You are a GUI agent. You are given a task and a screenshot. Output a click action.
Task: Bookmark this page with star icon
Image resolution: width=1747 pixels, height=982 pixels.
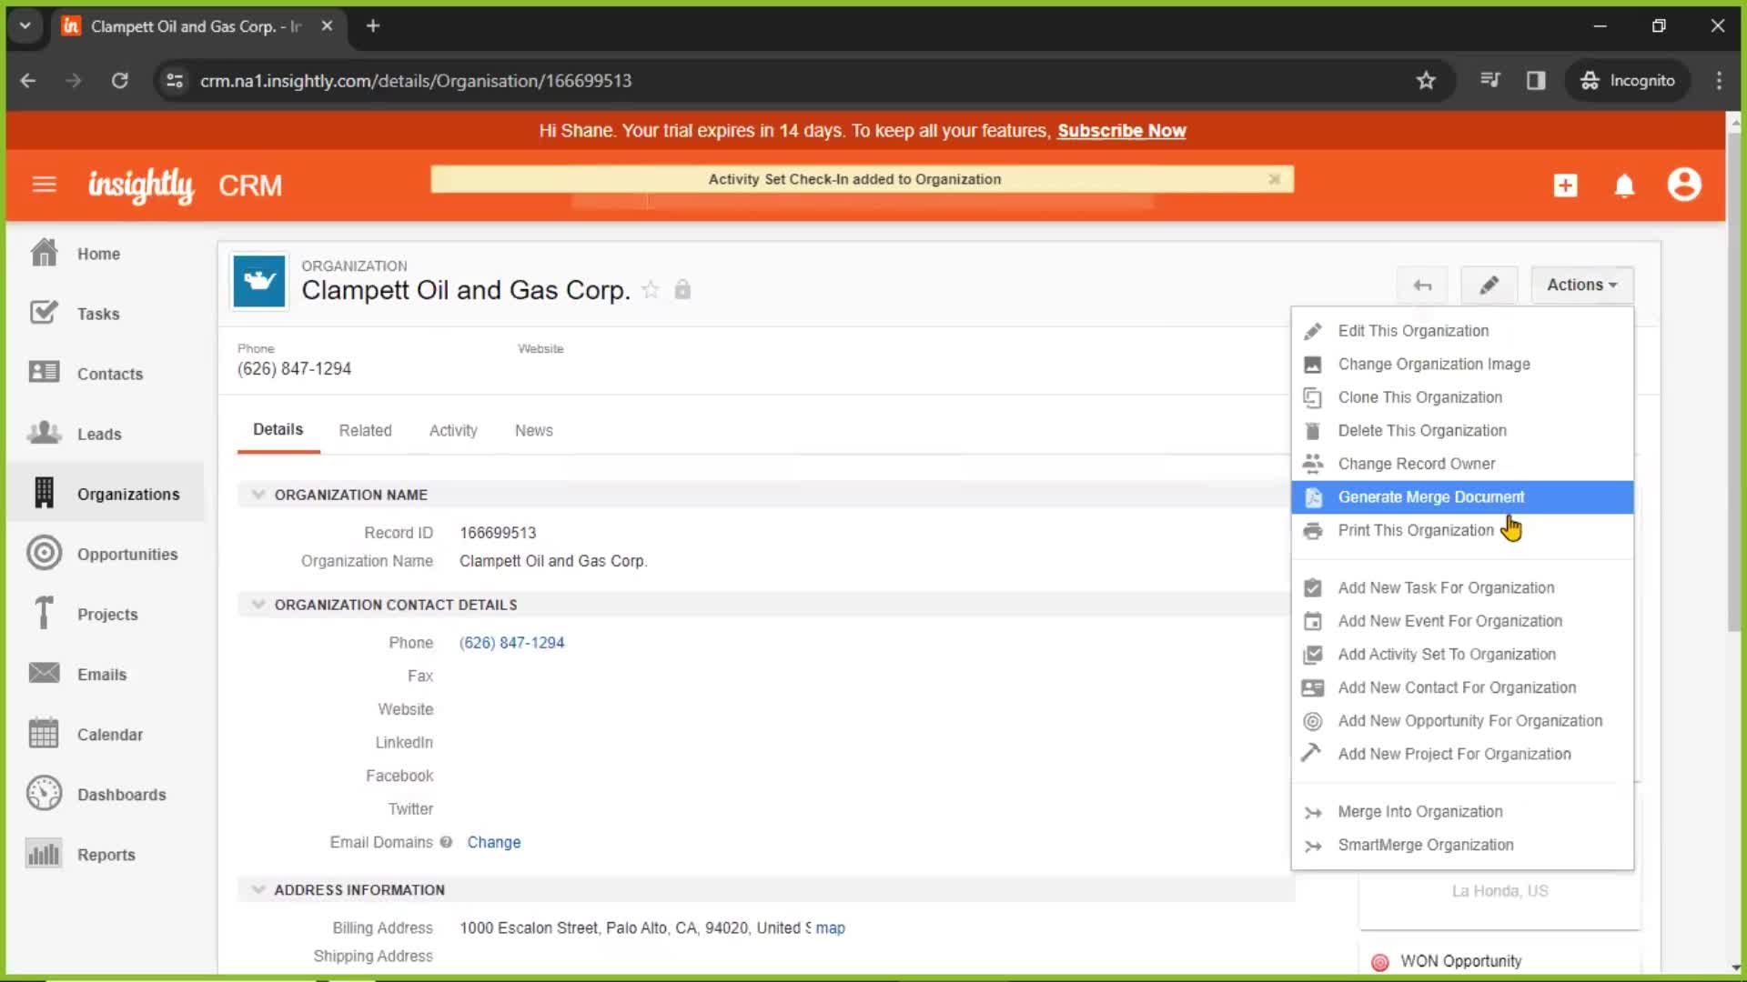coord(1426,81)
